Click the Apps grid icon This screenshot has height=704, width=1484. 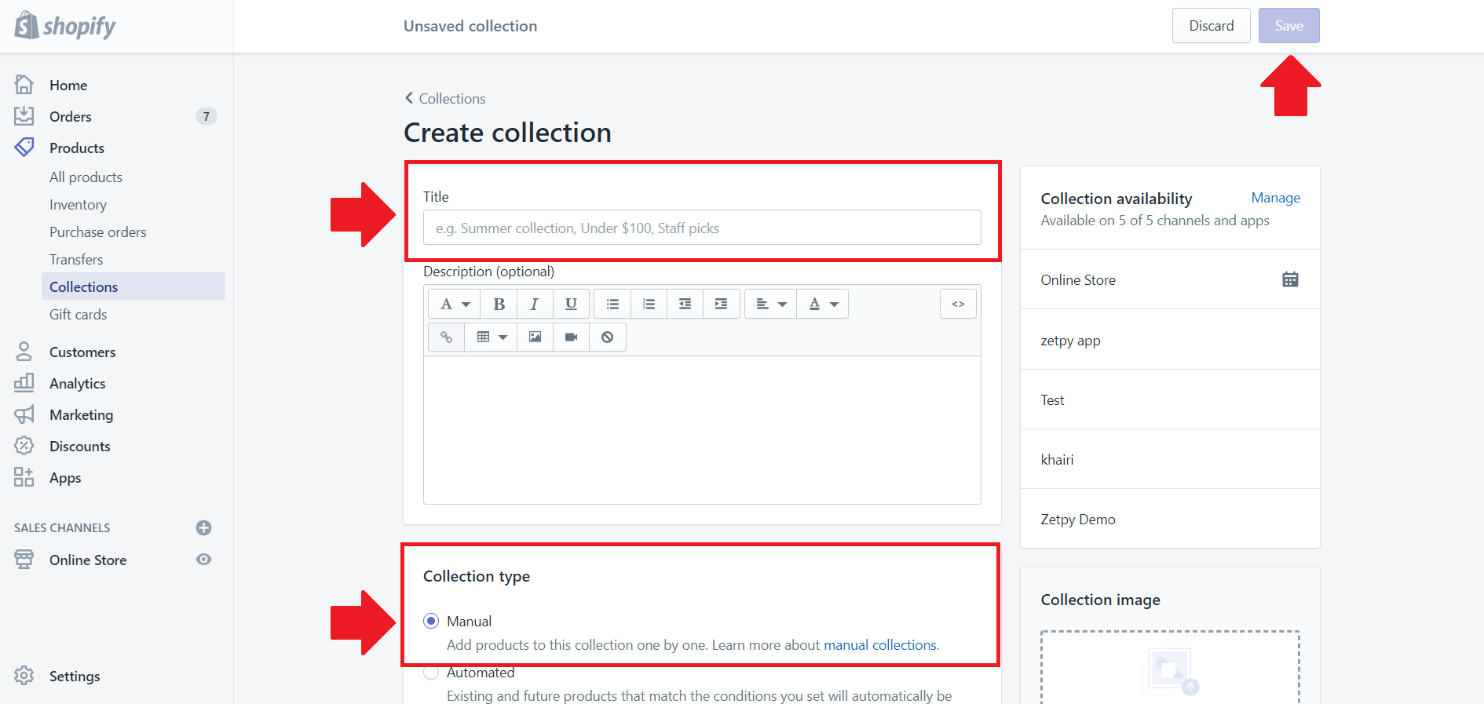24,477
